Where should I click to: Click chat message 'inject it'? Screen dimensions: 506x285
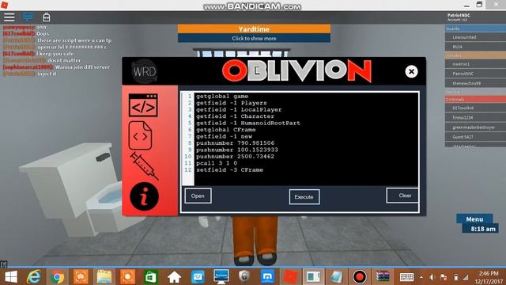47,74
